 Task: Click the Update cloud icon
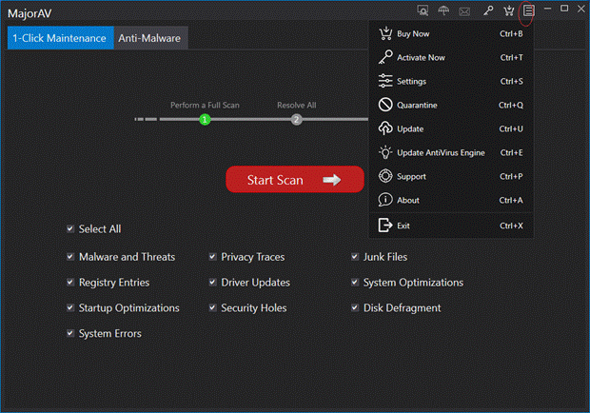385,128
